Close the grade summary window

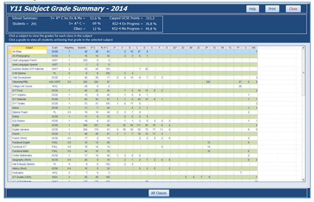click(x=293, y=9)
